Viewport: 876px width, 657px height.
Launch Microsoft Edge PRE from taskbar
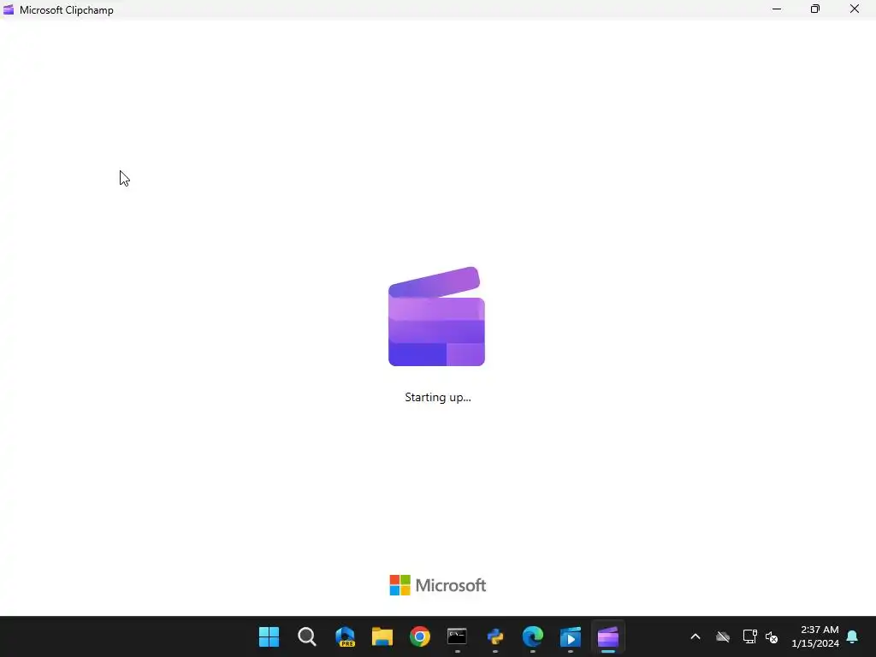point(345,636)
